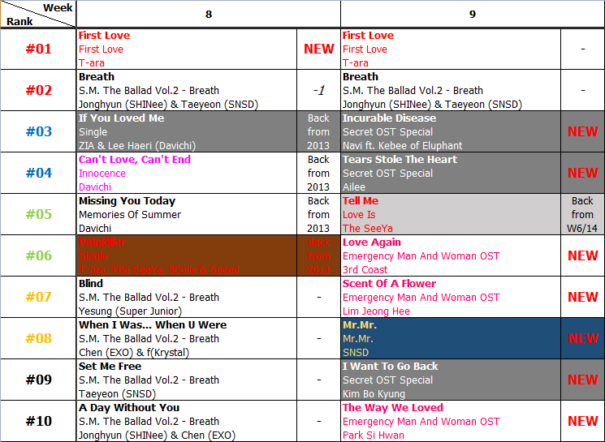Image resolution: width=605 pixels, height=442 pixels.
Task: Click dash status beside A Day Without You
Action: [318, 421]
